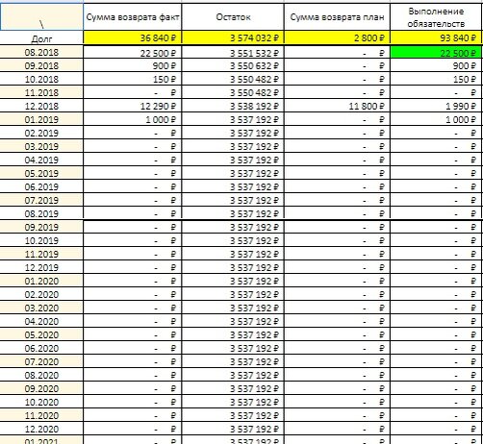Select the yellow total cell 36 840 ₽
This screenshot has height=444, width=483.
[x=133, y=37]
